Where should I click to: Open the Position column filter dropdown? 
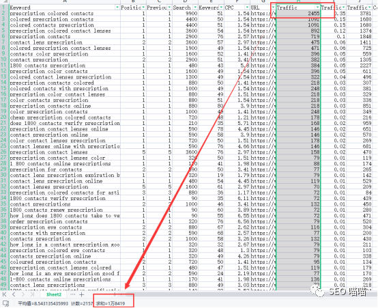pos(143,8)
